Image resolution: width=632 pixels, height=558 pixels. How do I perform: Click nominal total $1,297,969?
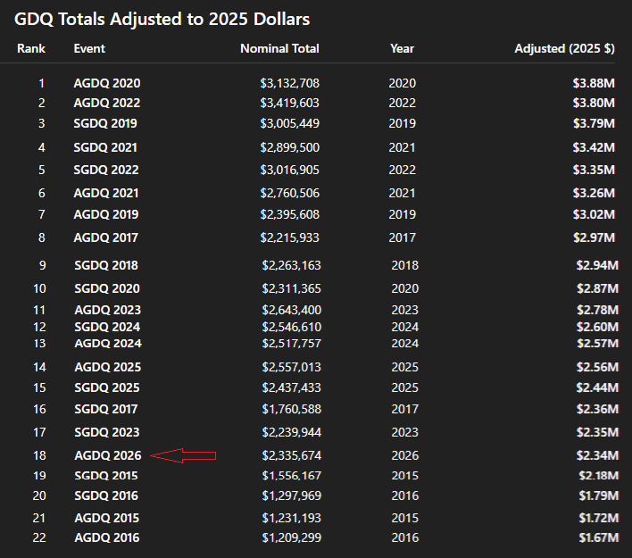[292, 496]
